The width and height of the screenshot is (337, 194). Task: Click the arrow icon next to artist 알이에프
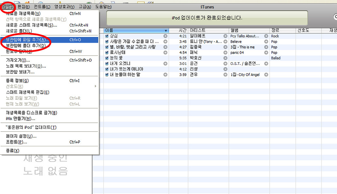tap(225, 36)
